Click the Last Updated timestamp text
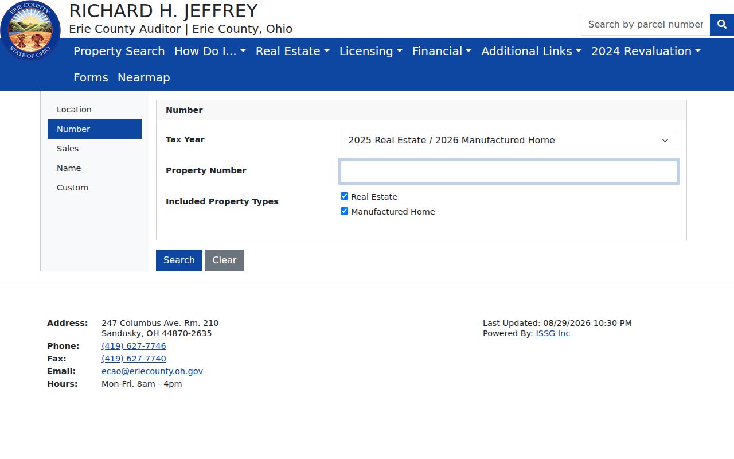Screen dimensions: 734x459 [x=557, y=323]
